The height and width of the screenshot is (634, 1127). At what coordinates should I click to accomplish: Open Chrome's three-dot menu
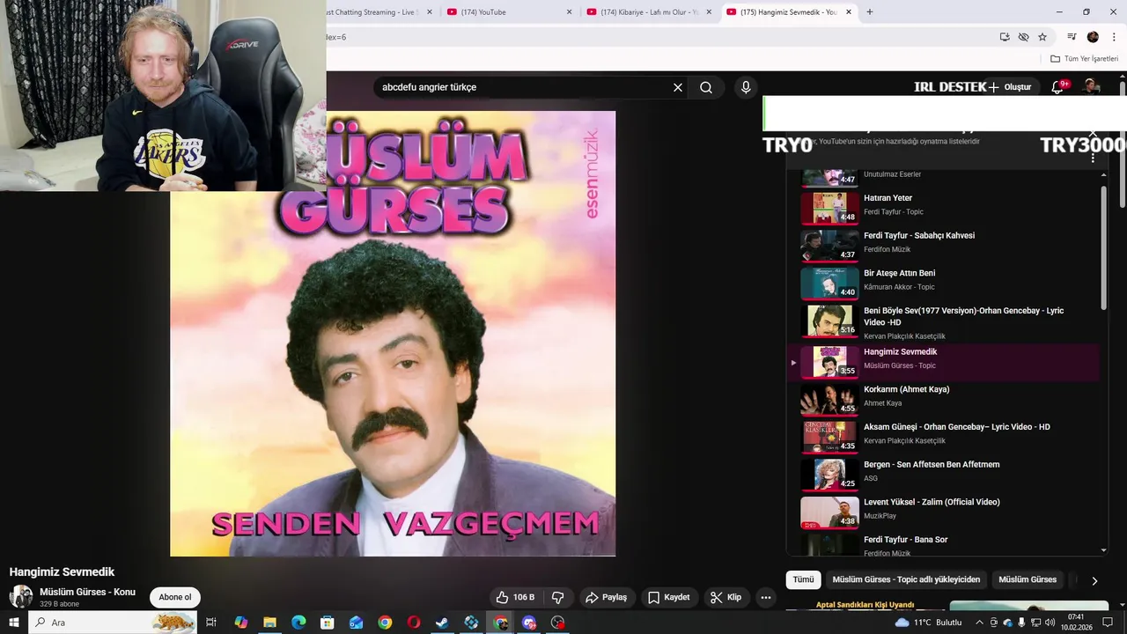point(1114,37)
